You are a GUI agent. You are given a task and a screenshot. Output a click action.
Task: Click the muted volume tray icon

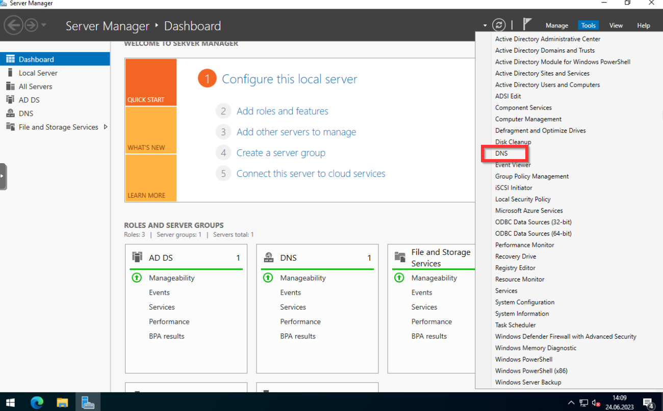596,403
